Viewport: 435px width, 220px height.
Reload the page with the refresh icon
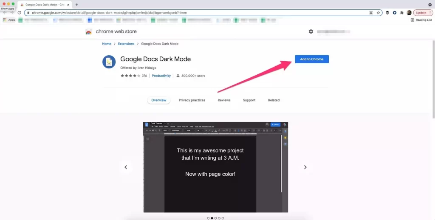(x=19, y=13)
